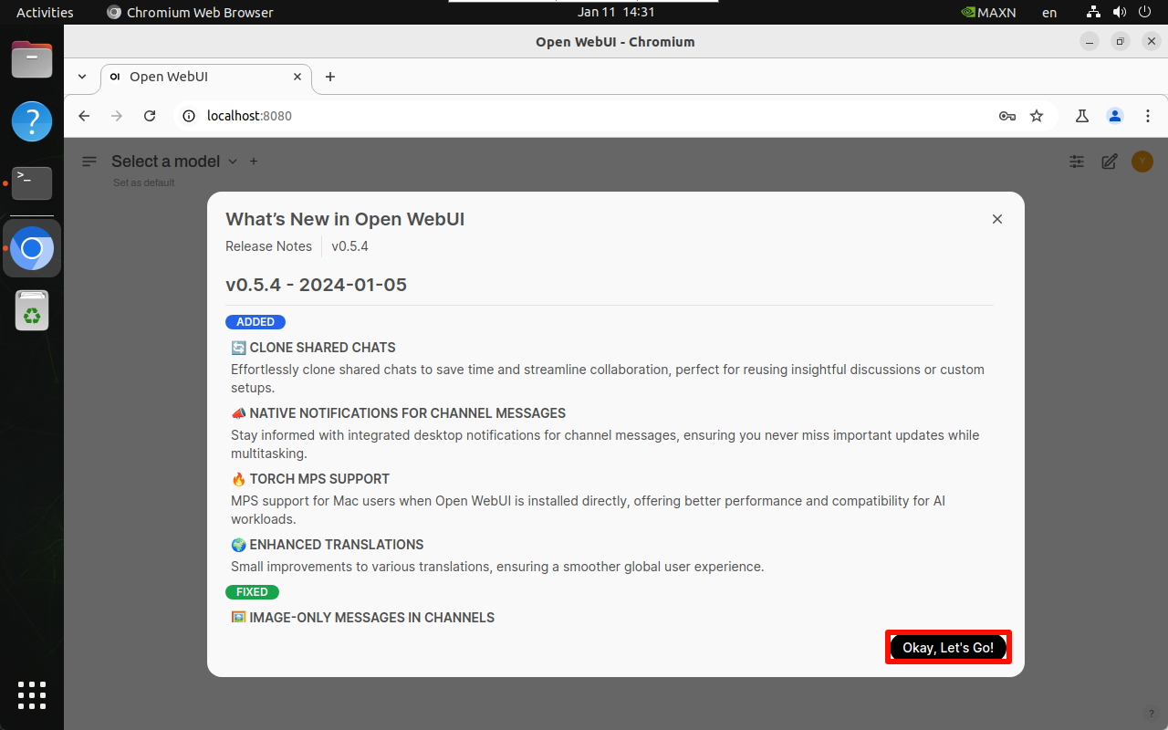Close the What's New dialog
1168x730 pixels.
pyautogui.click(x=997, y=219)
